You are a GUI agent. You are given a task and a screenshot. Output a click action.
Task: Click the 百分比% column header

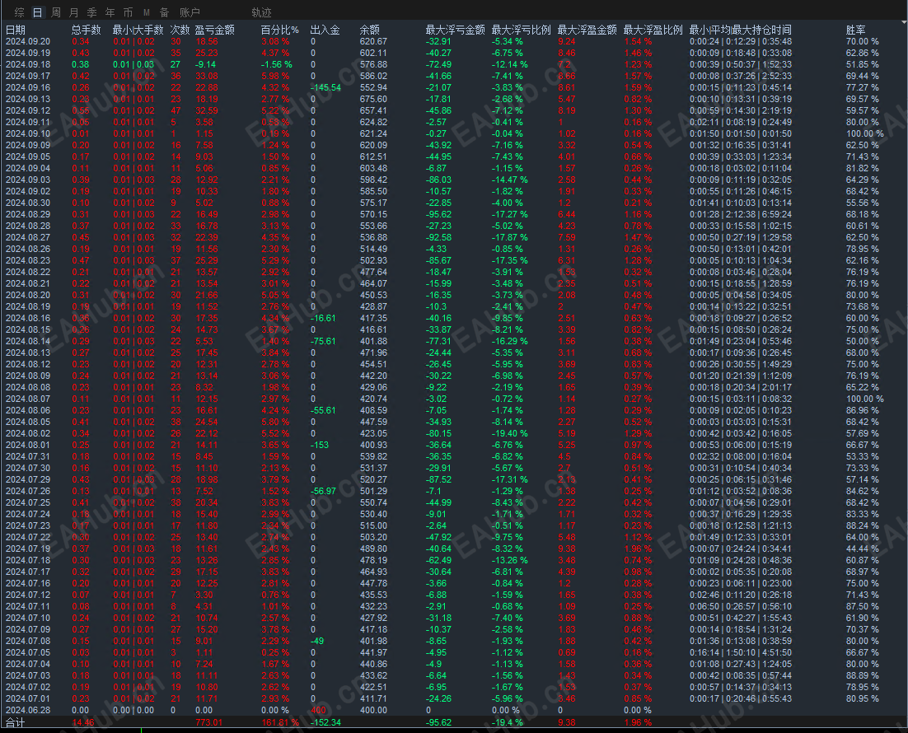(x=279, y=30)
